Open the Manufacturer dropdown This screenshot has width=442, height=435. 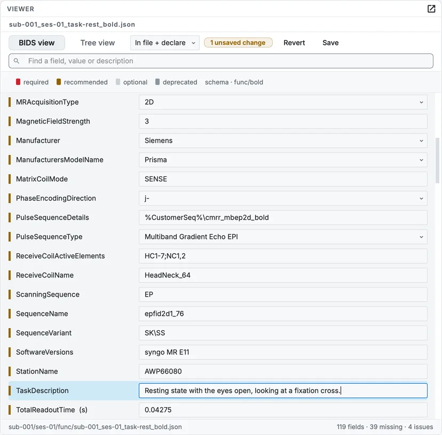click(x=283, y=141)
